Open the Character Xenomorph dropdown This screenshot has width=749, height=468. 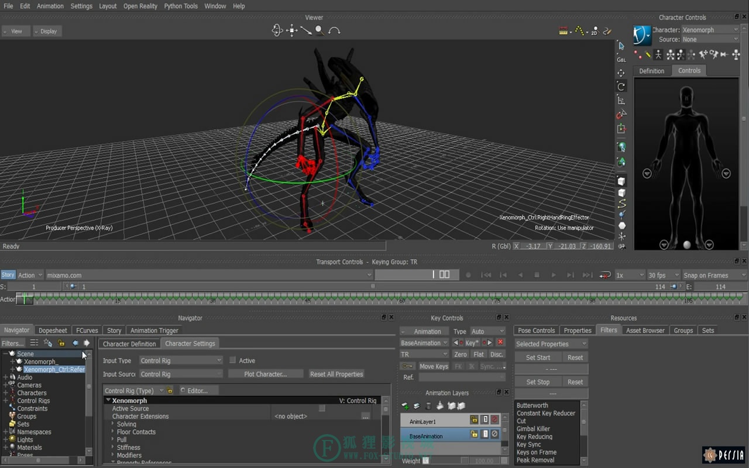711,30
